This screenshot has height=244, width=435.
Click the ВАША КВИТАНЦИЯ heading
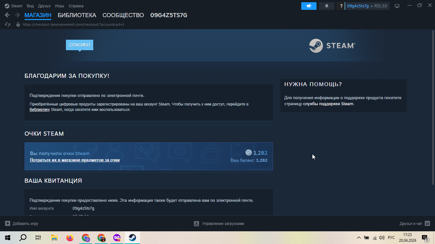(x=53, y=181)
